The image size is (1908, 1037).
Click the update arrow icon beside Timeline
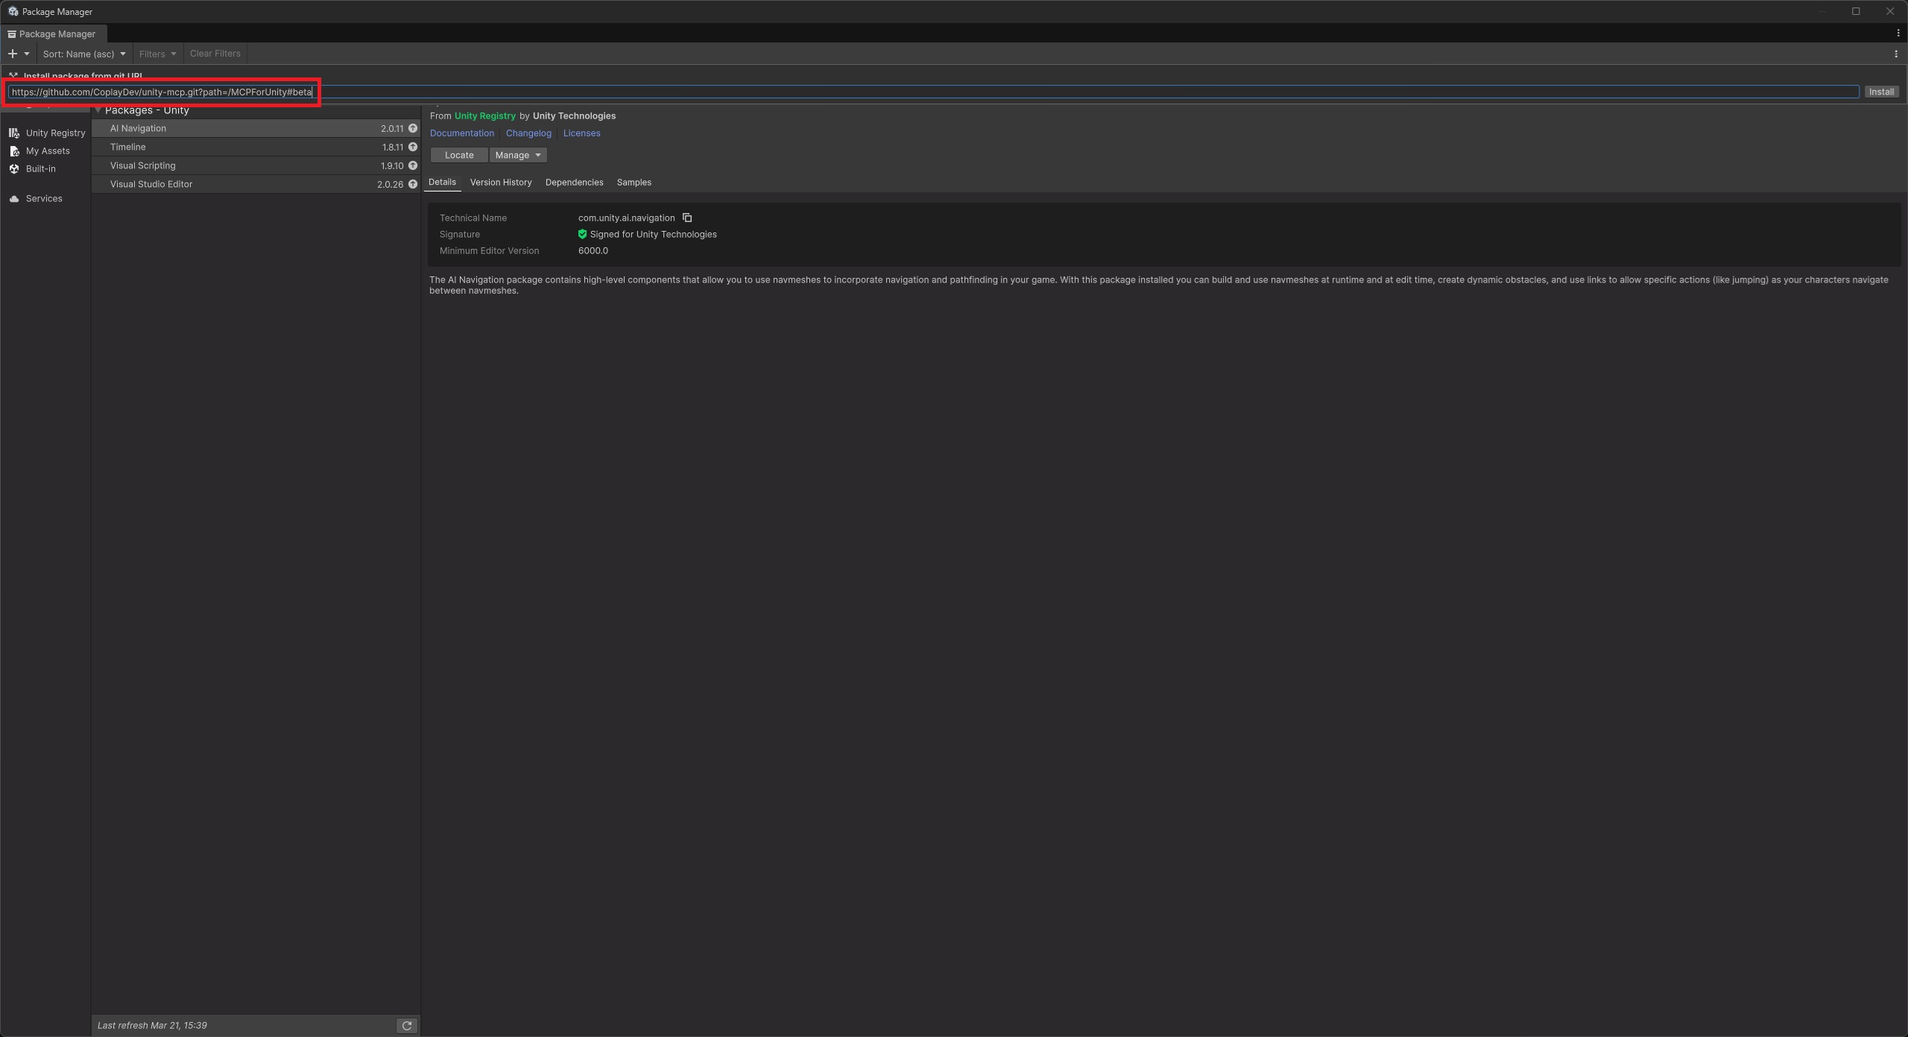click(413, 147)
